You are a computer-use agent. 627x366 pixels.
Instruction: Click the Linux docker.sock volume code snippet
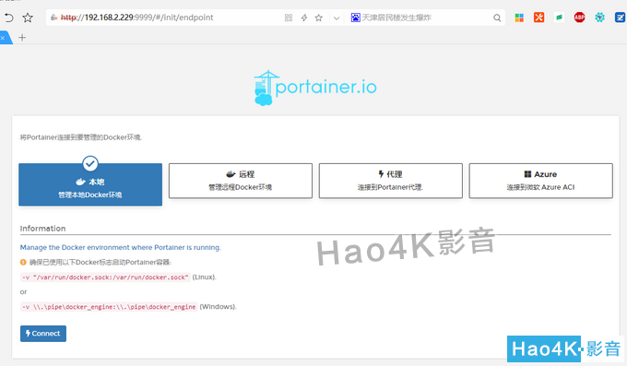(x=105, y=277)
